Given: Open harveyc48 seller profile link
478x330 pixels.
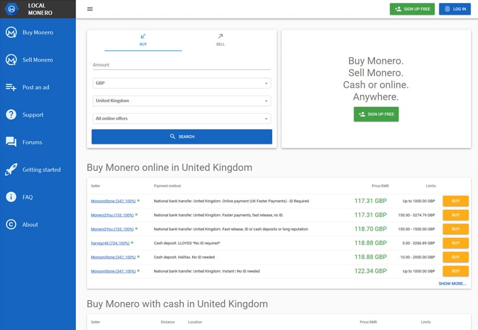Looking at the screenshot, I should point(110,243).
